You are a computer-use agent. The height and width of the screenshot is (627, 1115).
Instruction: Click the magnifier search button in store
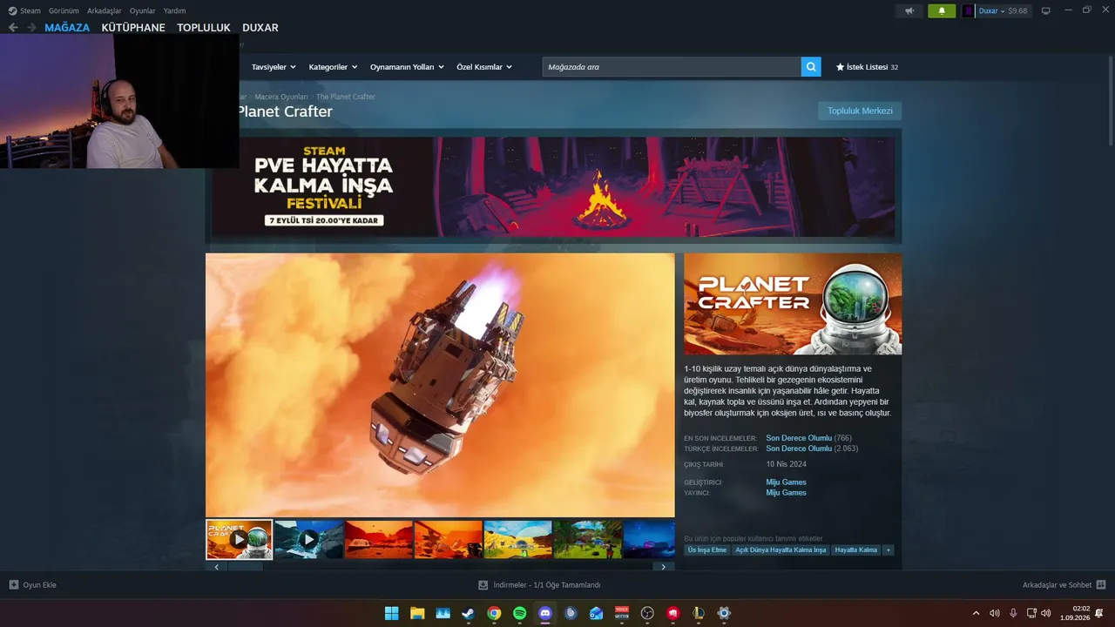tap(811, 67)
